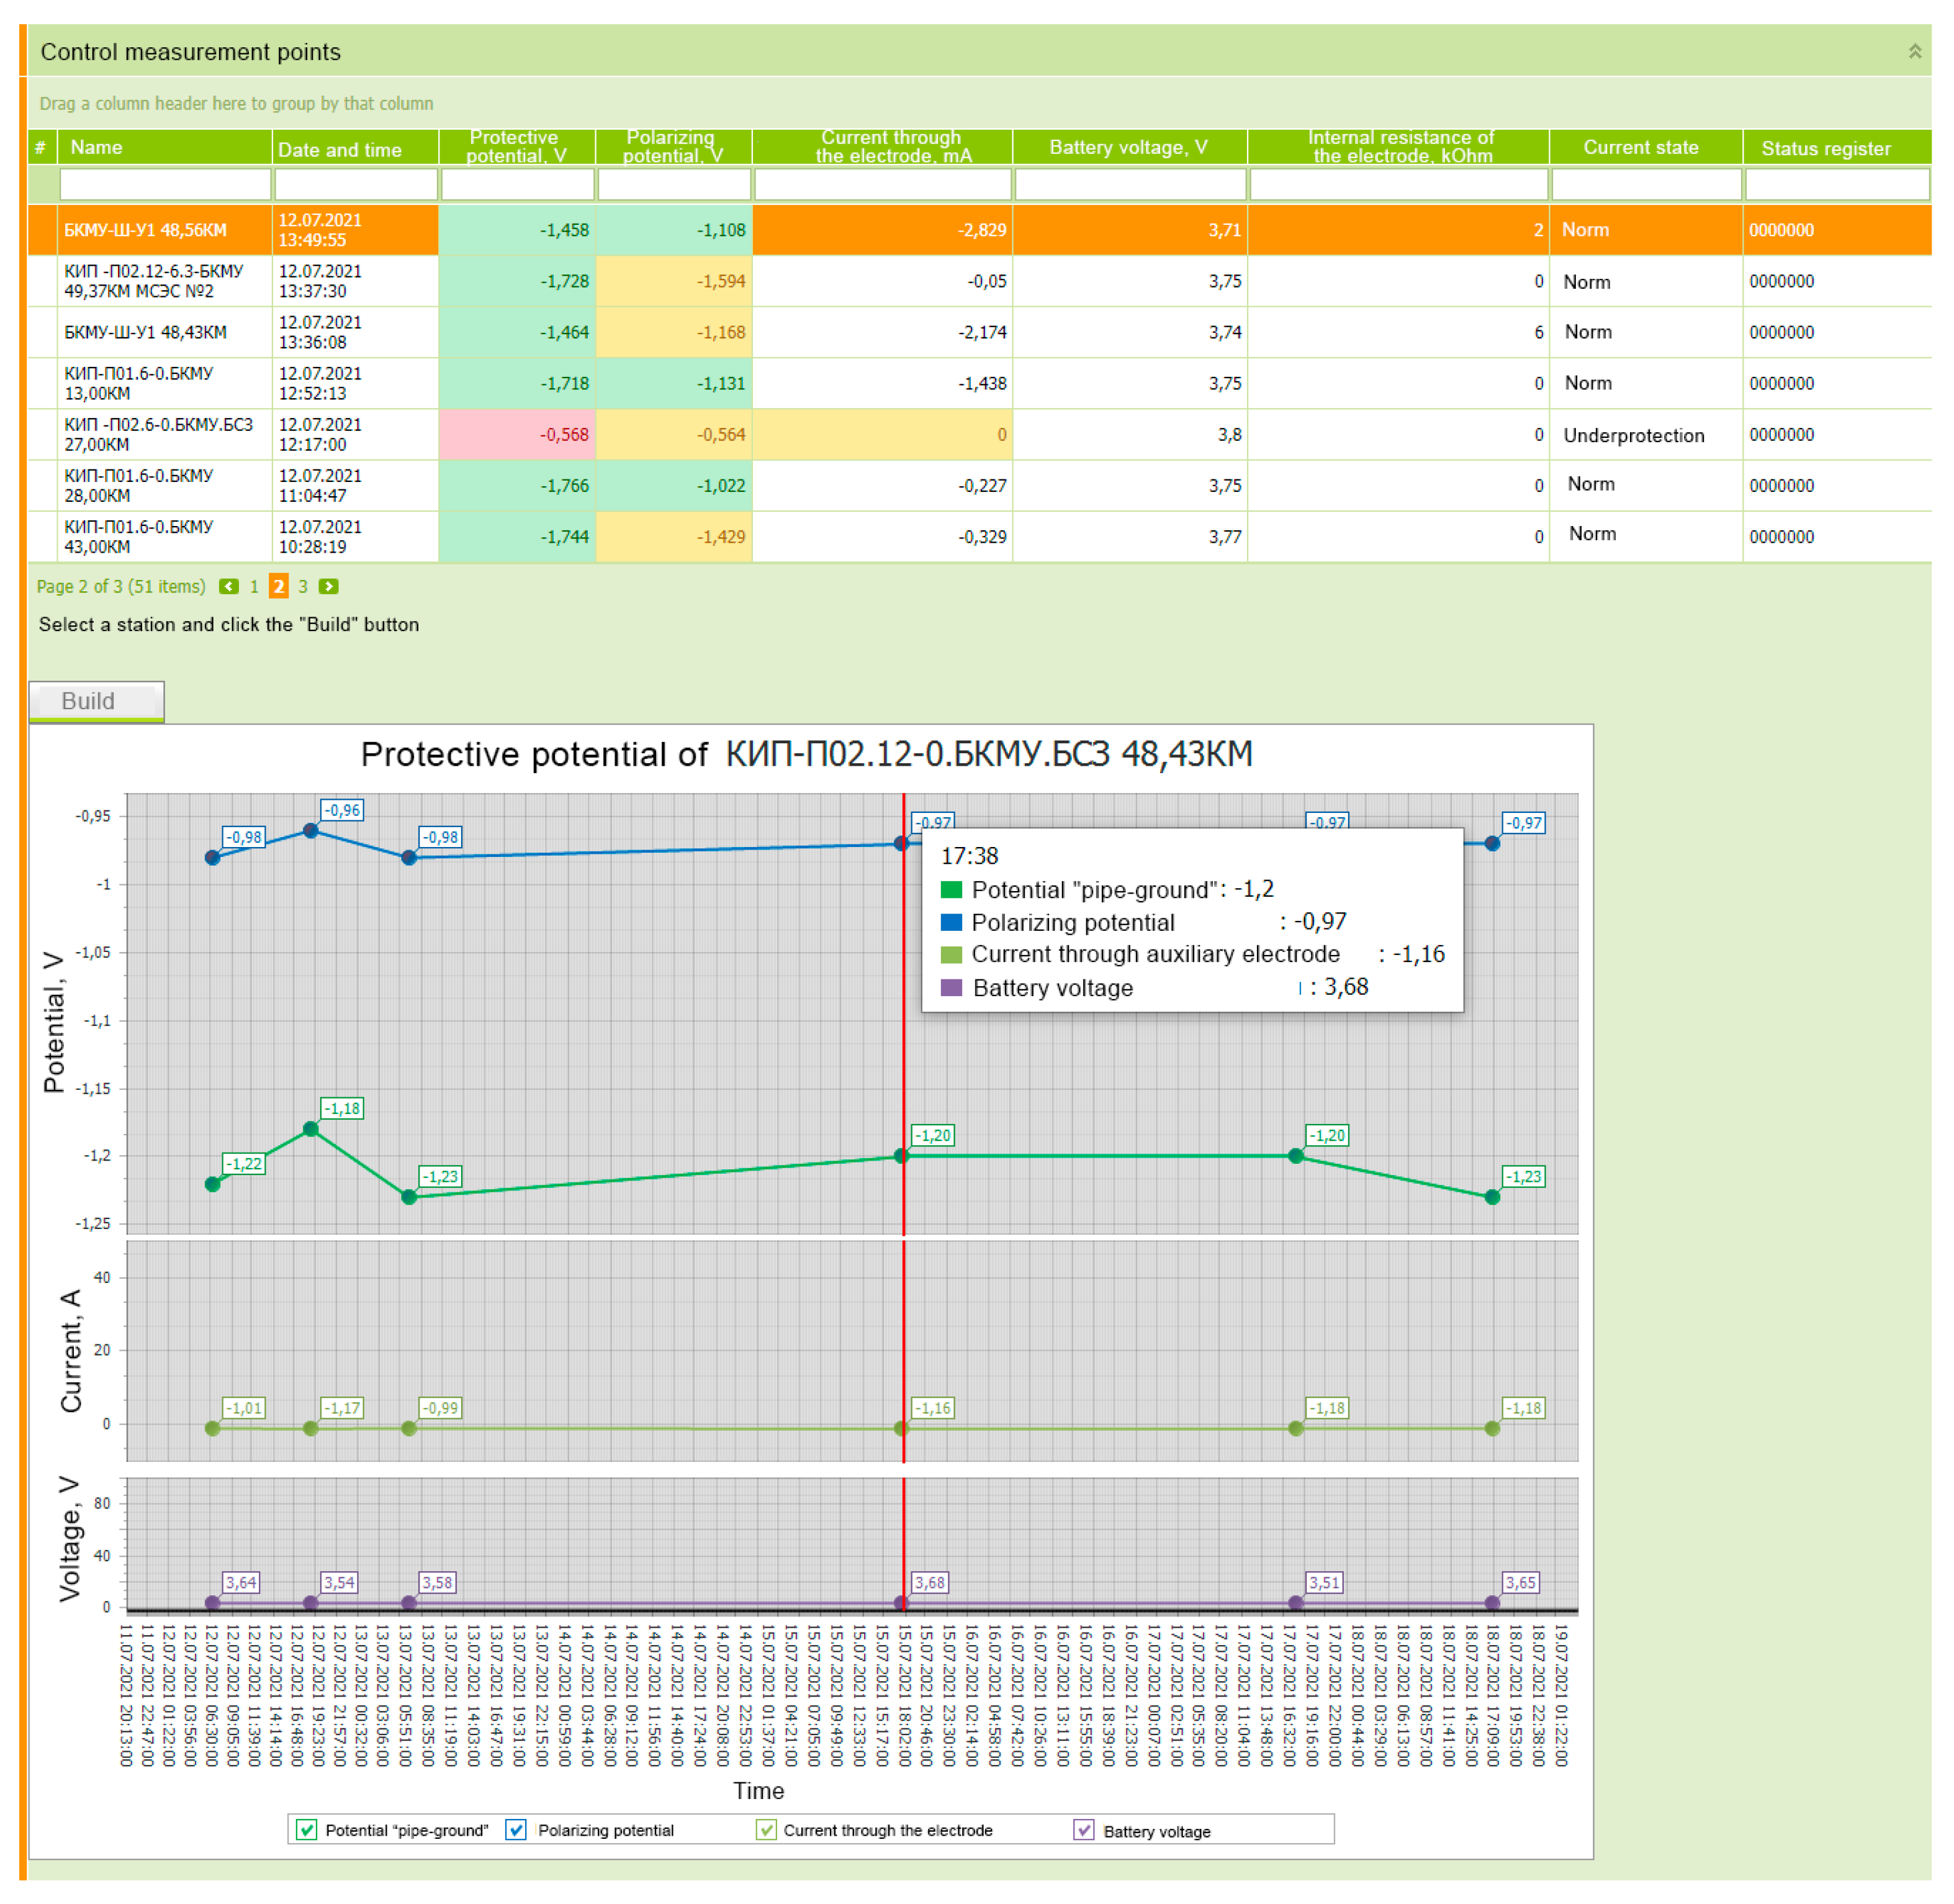
Task: Toggle Potential "pipe-ground" legend checkbox
Action: coord(307,1829)
